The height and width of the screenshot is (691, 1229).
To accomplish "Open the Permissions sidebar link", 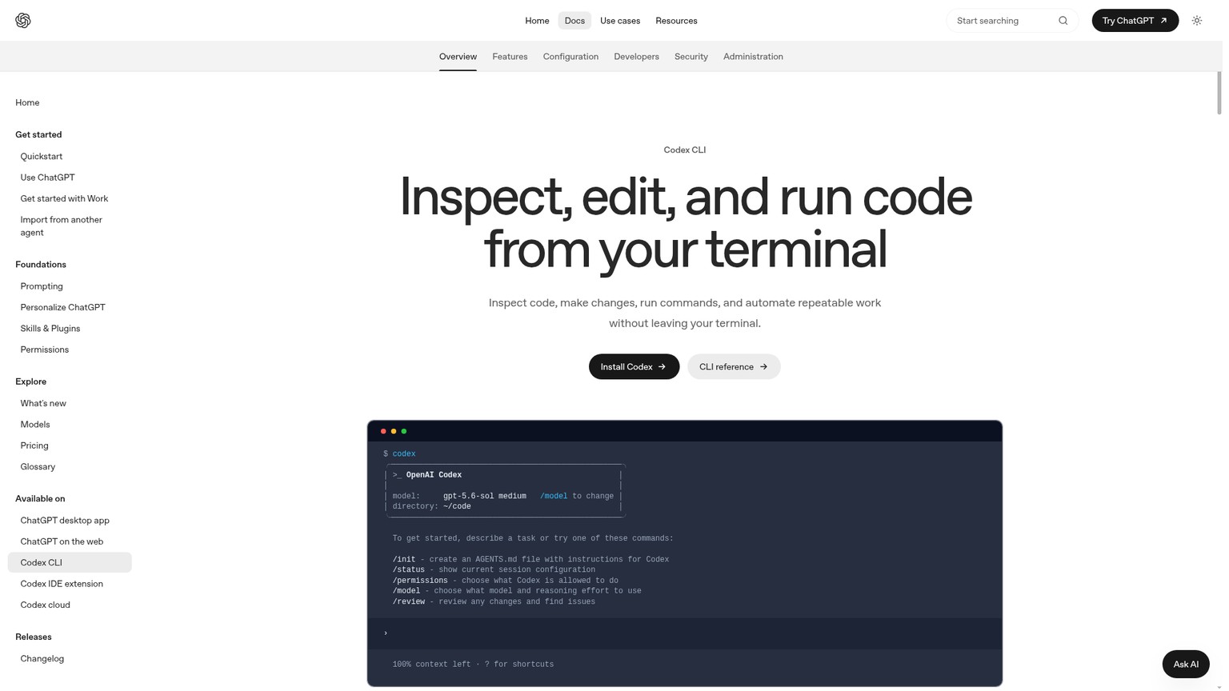I will [45, 349].
